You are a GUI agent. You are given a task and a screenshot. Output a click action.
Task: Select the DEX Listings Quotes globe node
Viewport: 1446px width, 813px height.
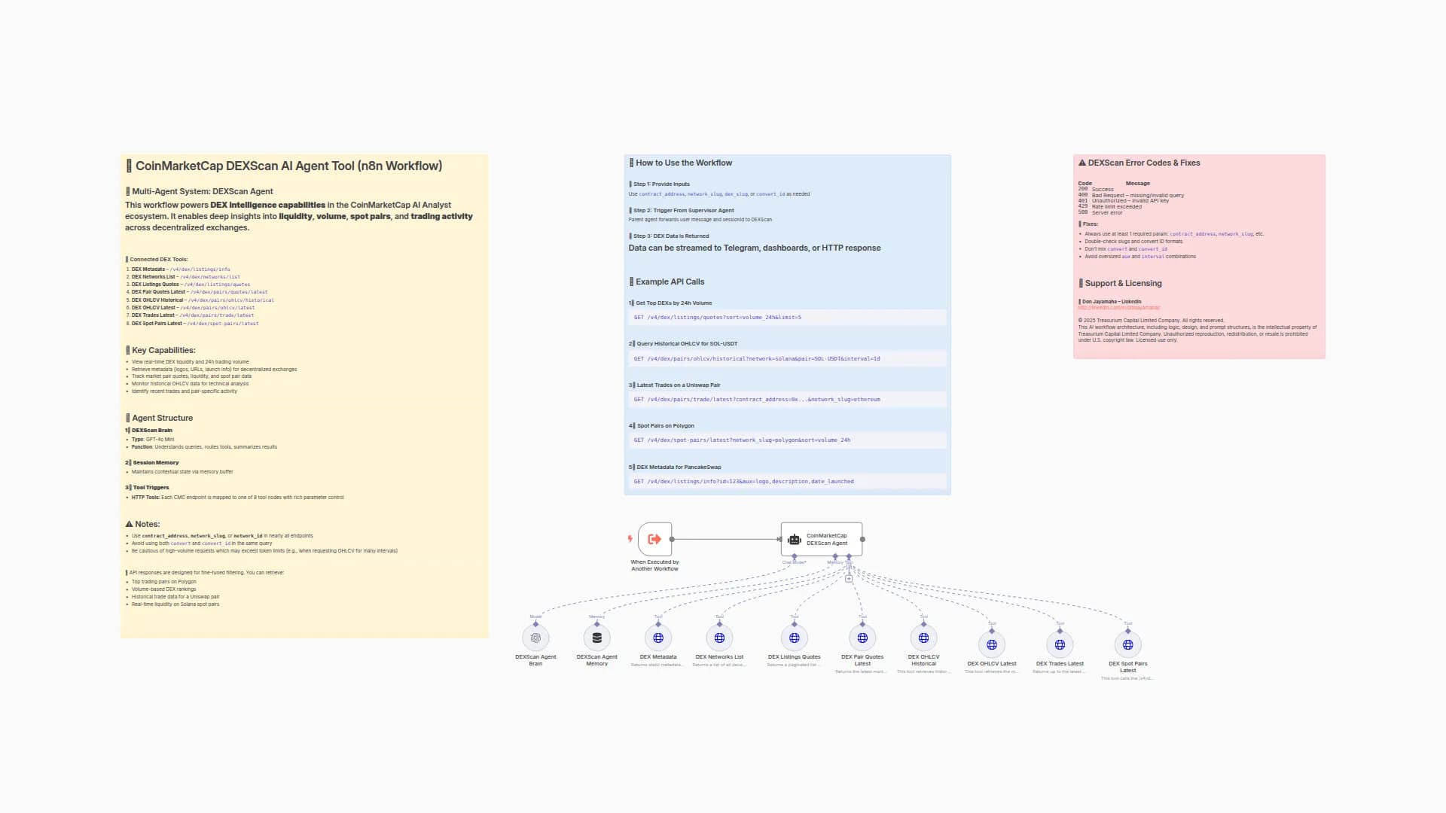795,638
